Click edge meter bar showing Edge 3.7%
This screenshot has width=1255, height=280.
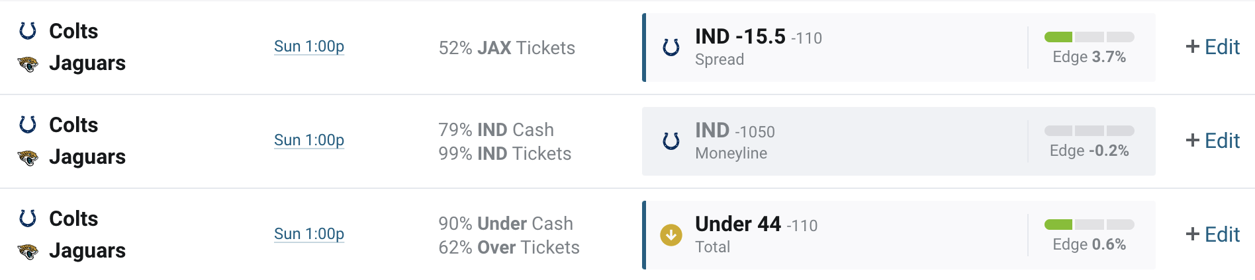point(1090,37)
